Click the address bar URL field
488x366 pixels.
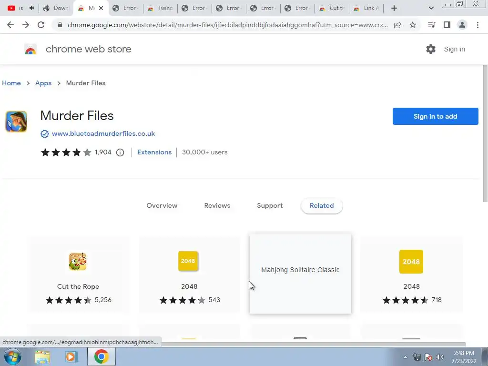click(x=227, y=25)
